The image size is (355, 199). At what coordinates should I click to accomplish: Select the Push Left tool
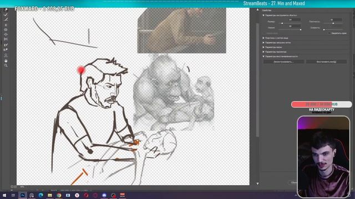6,39
